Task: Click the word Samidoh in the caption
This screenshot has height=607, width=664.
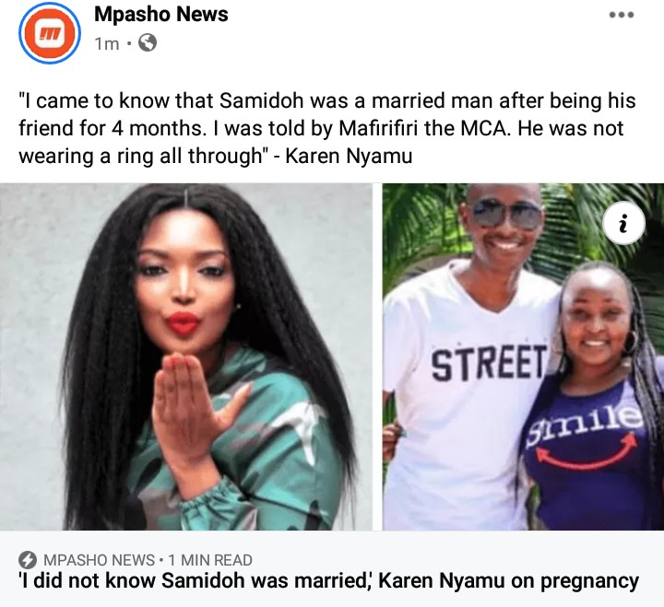Action: coord(261,100)
